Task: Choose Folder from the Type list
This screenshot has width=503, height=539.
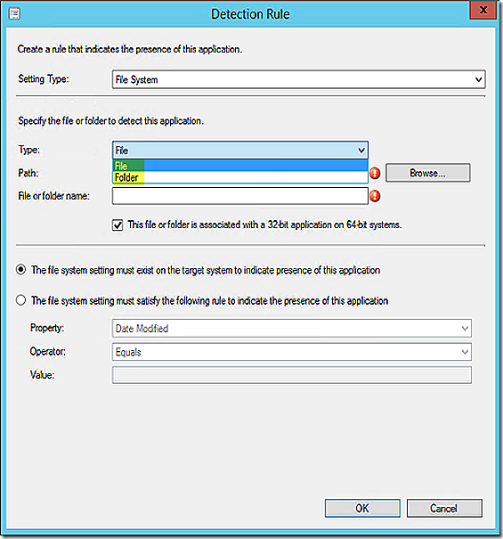Action: [x=240, y=177]
